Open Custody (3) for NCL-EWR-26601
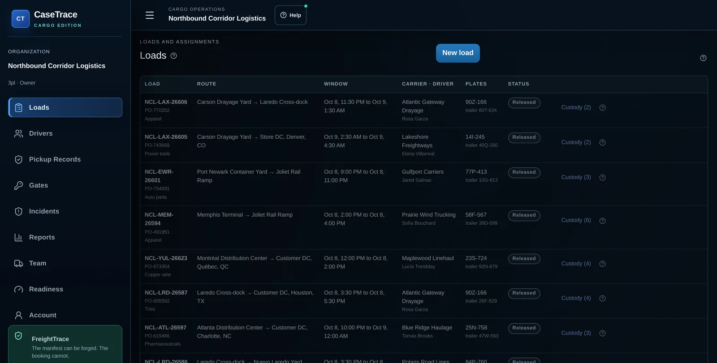Viewport: 717px width, 363px height. pos(576,177)
